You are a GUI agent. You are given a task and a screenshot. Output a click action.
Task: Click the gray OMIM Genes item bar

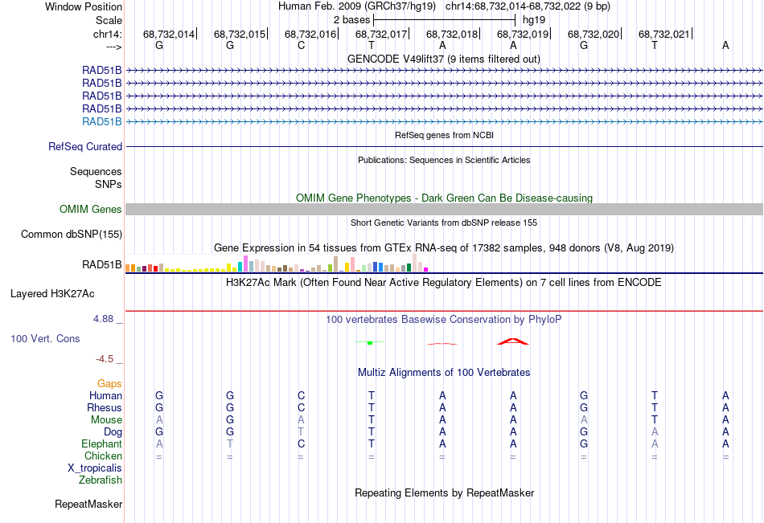point(444,210)
